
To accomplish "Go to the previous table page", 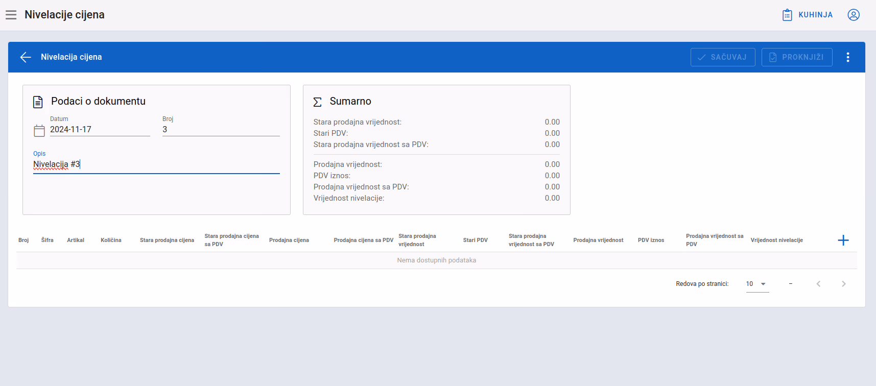I will (x=818, y=284).
